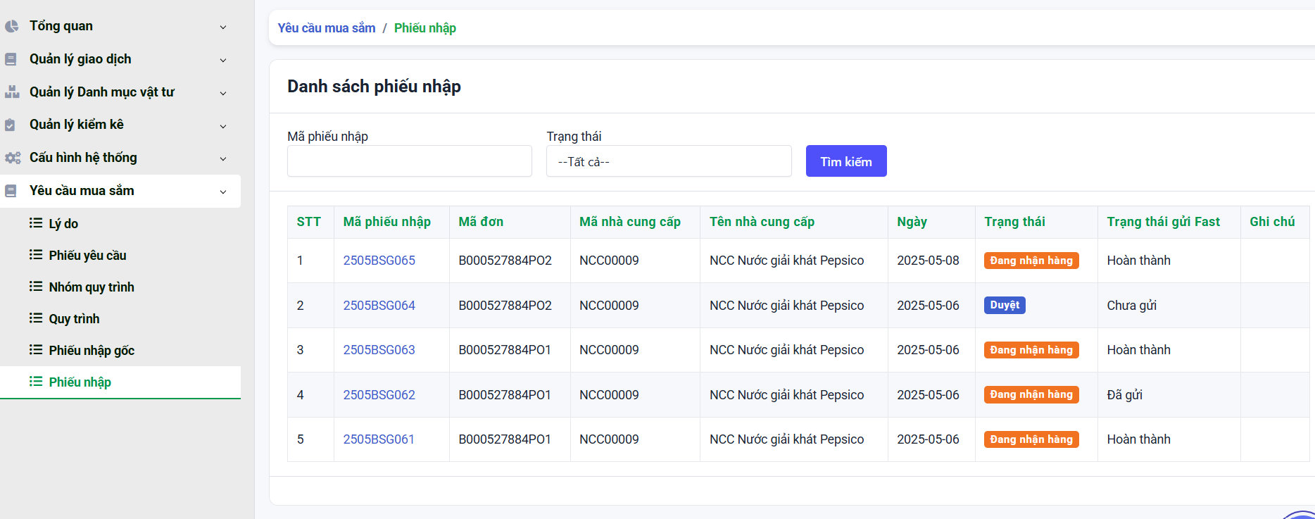Image resolution: width=1315 pixels, height=519 pixels.
Task: Click the Cấu hình hệ thống gears icon
Action: [12, 158]
